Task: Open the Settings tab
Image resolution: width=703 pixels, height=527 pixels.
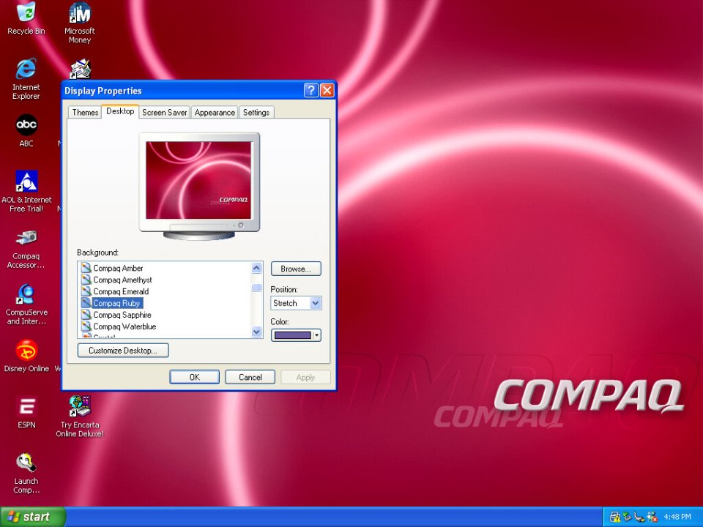Action: tap(256, 113)
